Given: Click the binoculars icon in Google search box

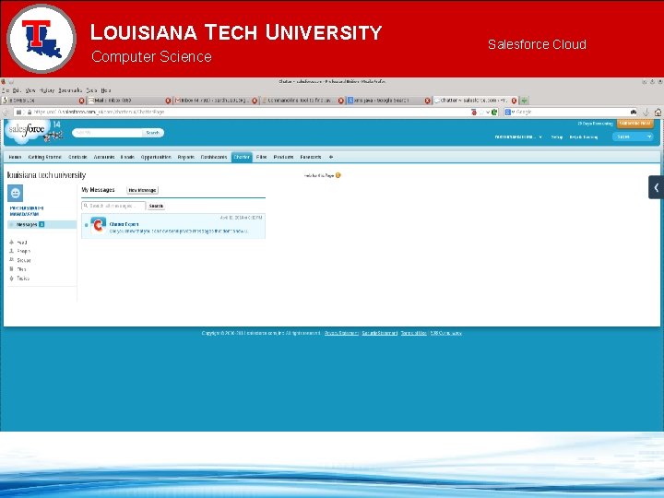Looking at the screenshot, I should pos(634,113).
